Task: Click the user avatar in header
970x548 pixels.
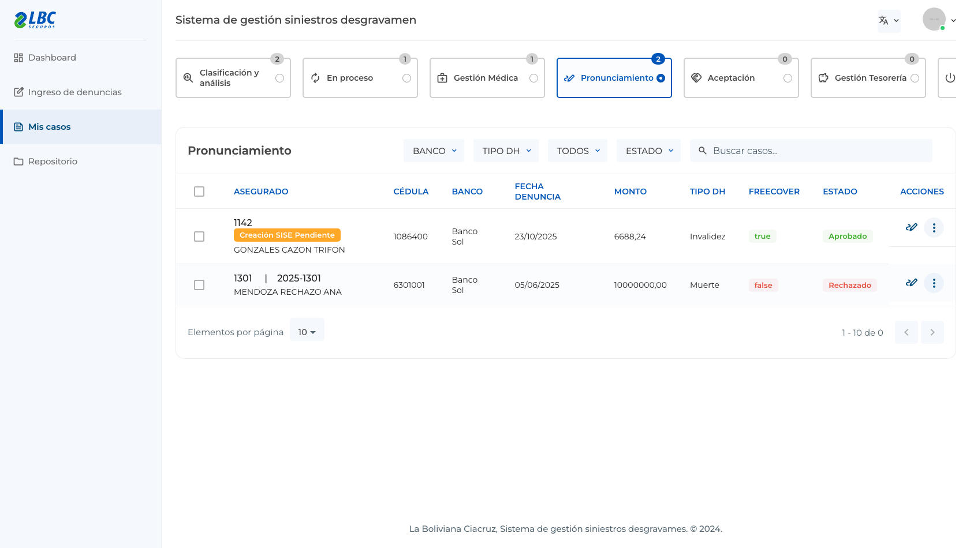Action: [934, 19]
